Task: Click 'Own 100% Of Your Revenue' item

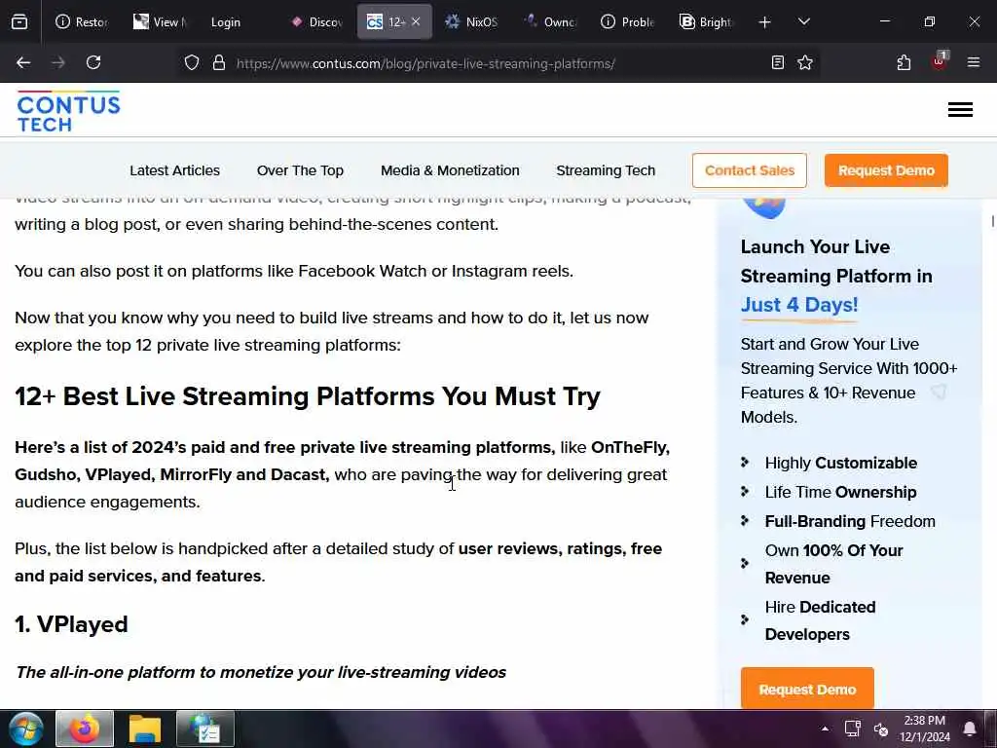Action: point(833,564)
